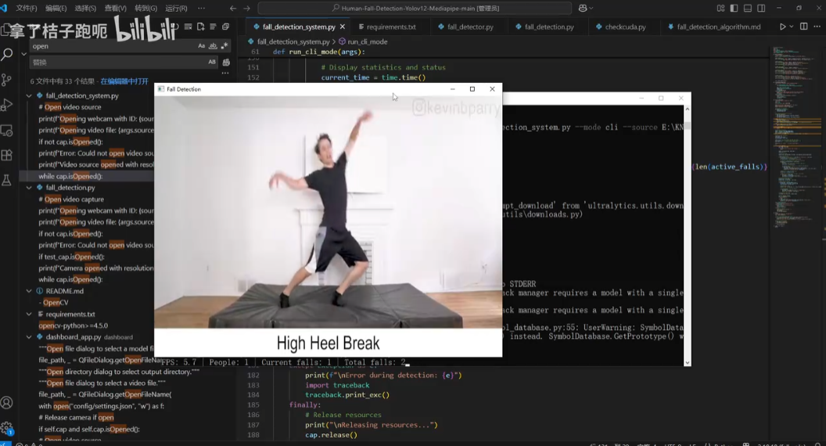Open the Manage gear settings icon

point(7,428)
